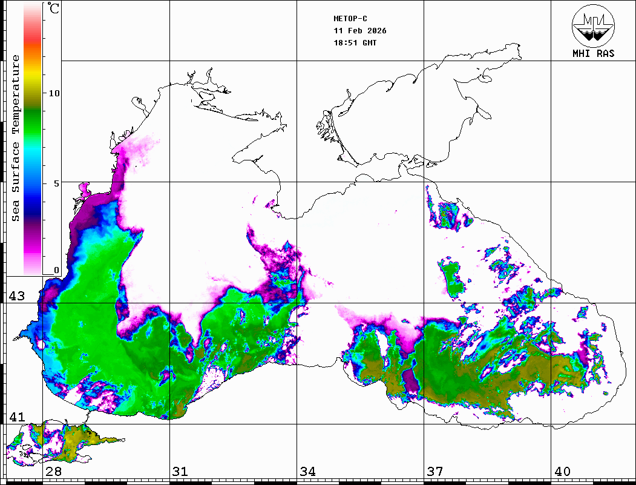Viewport: 636px width, 485px height.
Task: Click the latitude label 41
Action: 16,417
